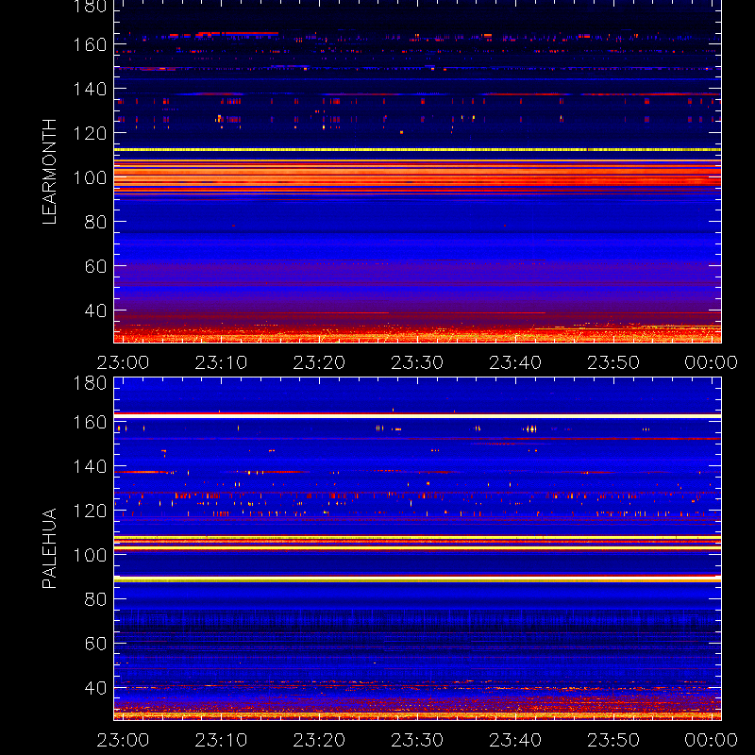Screen dimensions: 755x755
Task: Select the 140 tick label on Learmonth axis
Action: click(90, 89)
